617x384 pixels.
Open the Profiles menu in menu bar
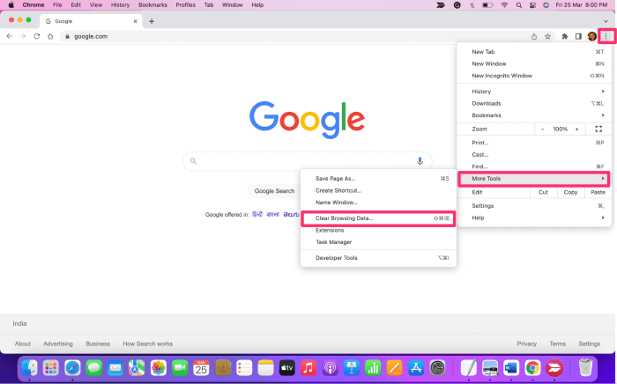coord(185,5)
